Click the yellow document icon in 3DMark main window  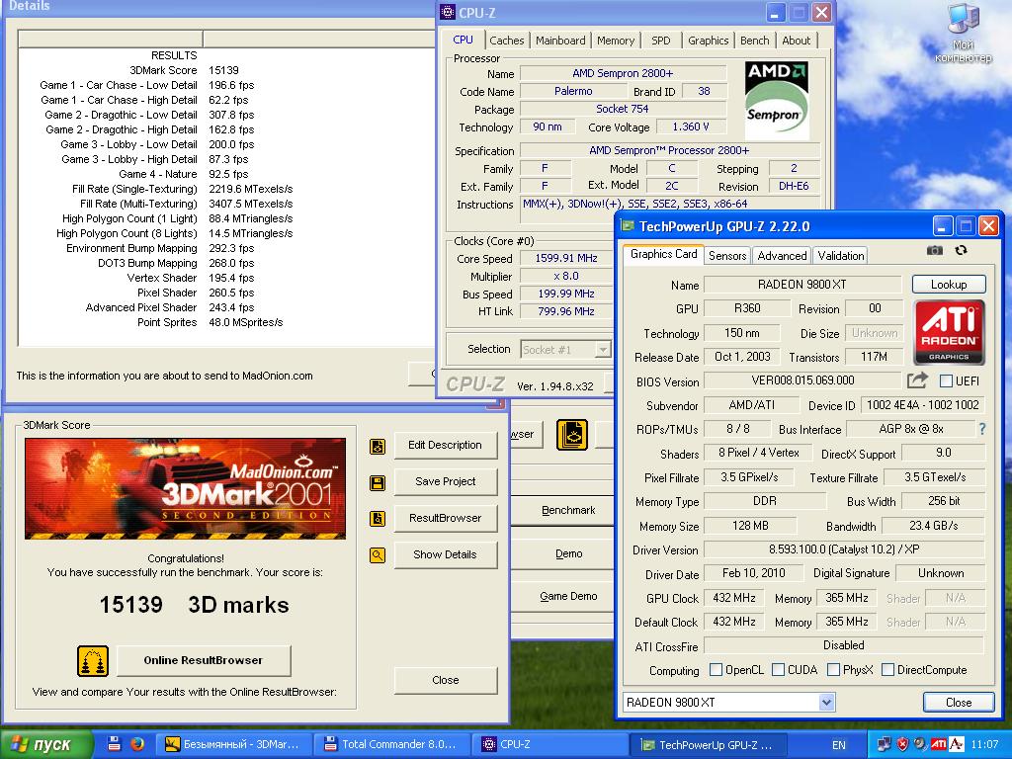tap(572, 435)
